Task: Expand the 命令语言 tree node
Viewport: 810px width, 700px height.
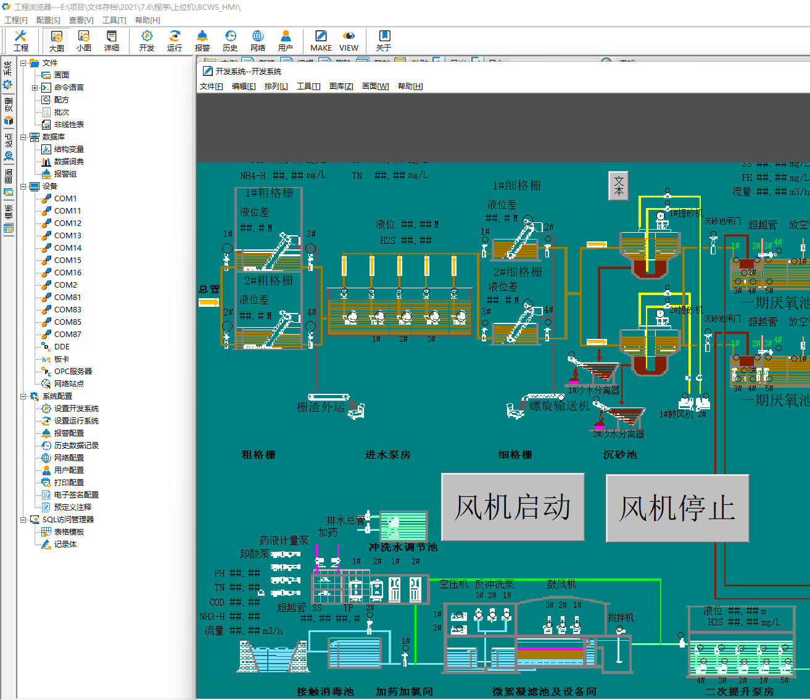Action: [x=35, y=88]
